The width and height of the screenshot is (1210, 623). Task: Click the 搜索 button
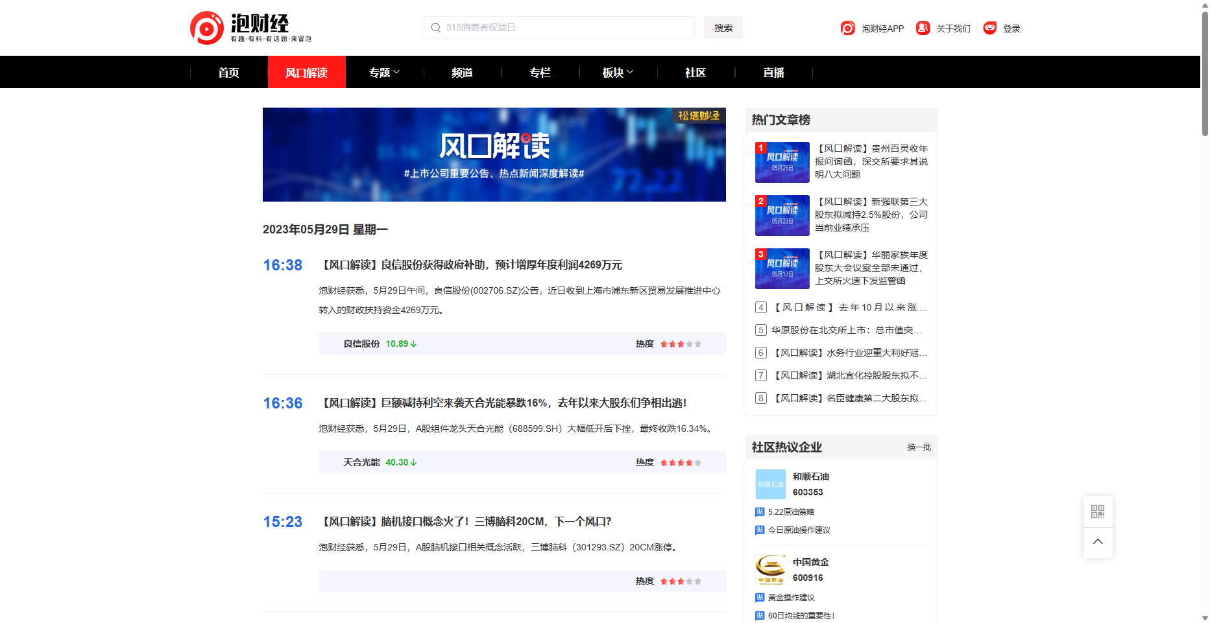pos(723,28)
